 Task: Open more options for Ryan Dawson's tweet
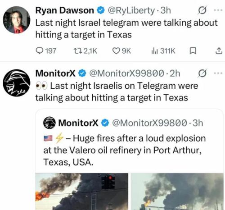point(218,10)
